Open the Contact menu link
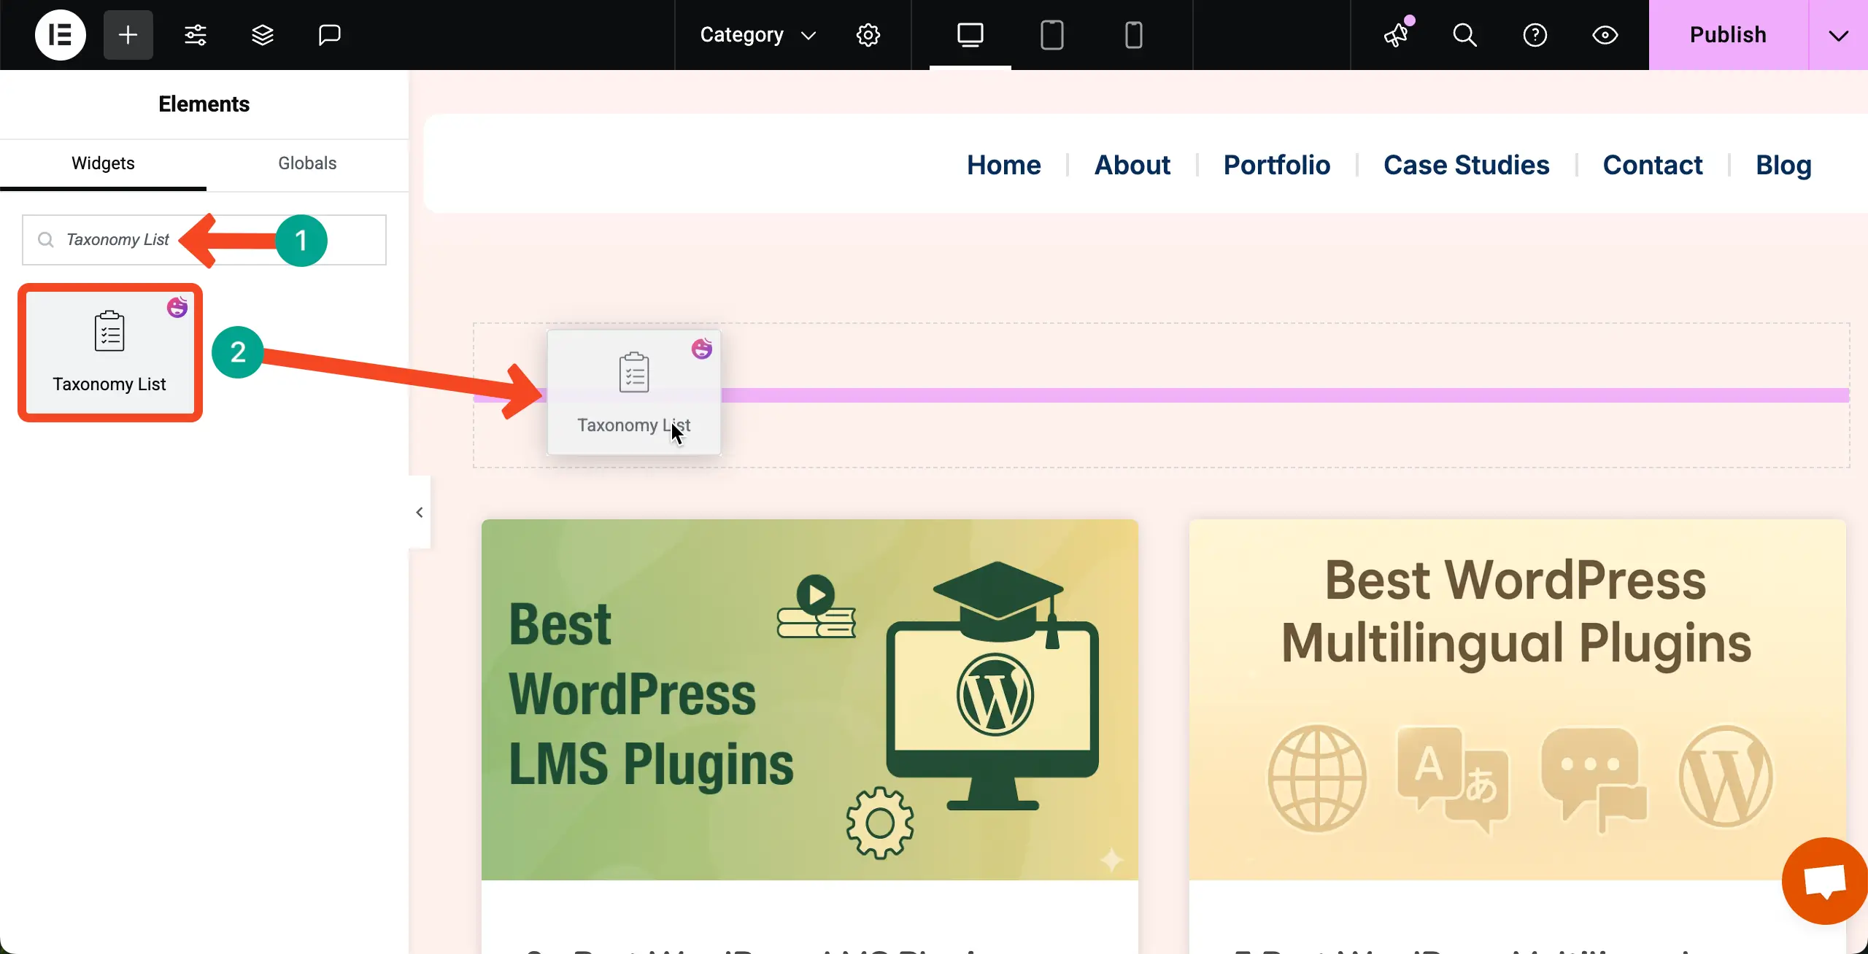This screenshot has height=954, width=1868. click(x=1653, y=165)
